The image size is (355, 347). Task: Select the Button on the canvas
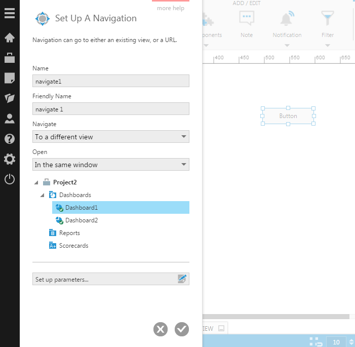pos(288,116)
